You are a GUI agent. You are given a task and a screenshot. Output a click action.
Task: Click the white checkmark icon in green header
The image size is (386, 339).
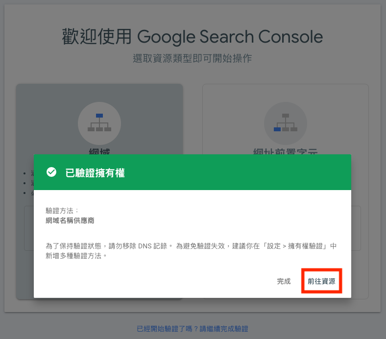[51, 172]
